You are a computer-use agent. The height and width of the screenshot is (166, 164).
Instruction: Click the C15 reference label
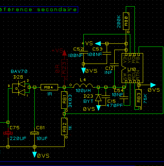pyautogui.click(x=112, y=101)
